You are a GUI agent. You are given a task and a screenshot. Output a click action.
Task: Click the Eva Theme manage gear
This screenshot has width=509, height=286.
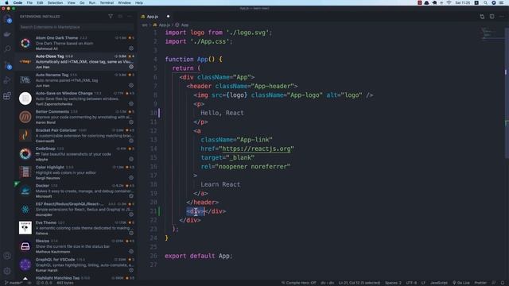(x=131, y=233)
